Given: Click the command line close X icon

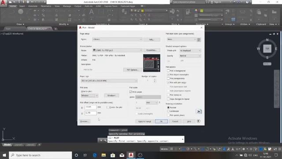Looking at the screenshot, I should click(x=101, y=140).
